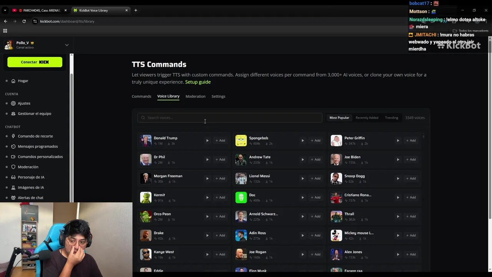
Task: Add the Adin Ross voice
Action: tap(316, 235)
